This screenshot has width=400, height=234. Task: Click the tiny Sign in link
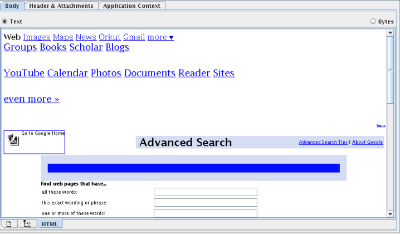381,125
